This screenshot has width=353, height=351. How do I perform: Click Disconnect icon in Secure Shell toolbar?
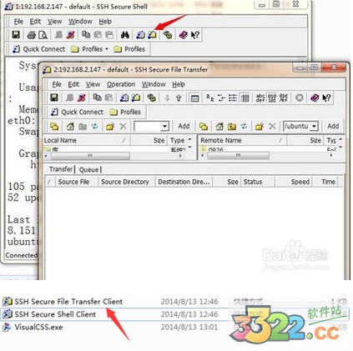tap(71, 35)
